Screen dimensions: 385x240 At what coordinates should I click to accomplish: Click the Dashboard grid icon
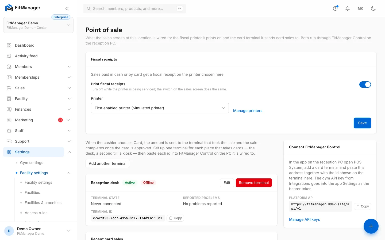(x=9, y=45)
